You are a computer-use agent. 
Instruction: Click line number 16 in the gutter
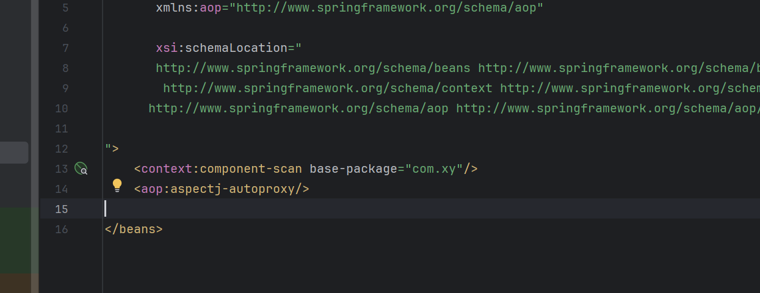(x=62, y=230)
